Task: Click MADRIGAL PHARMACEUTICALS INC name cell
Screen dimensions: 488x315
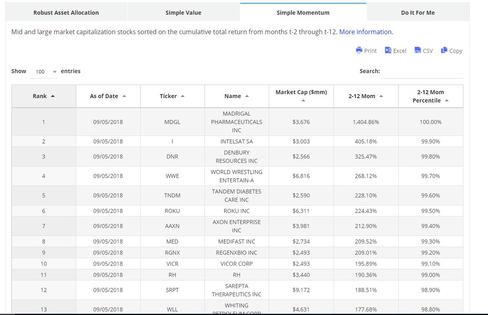Action: click(x=237, y=122)
